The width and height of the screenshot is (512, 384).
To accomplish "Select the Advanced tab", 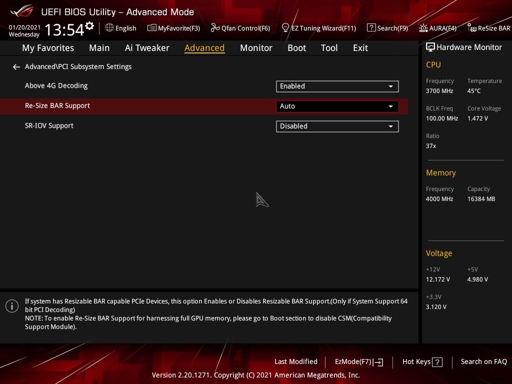I will click(x=204, y=48).
